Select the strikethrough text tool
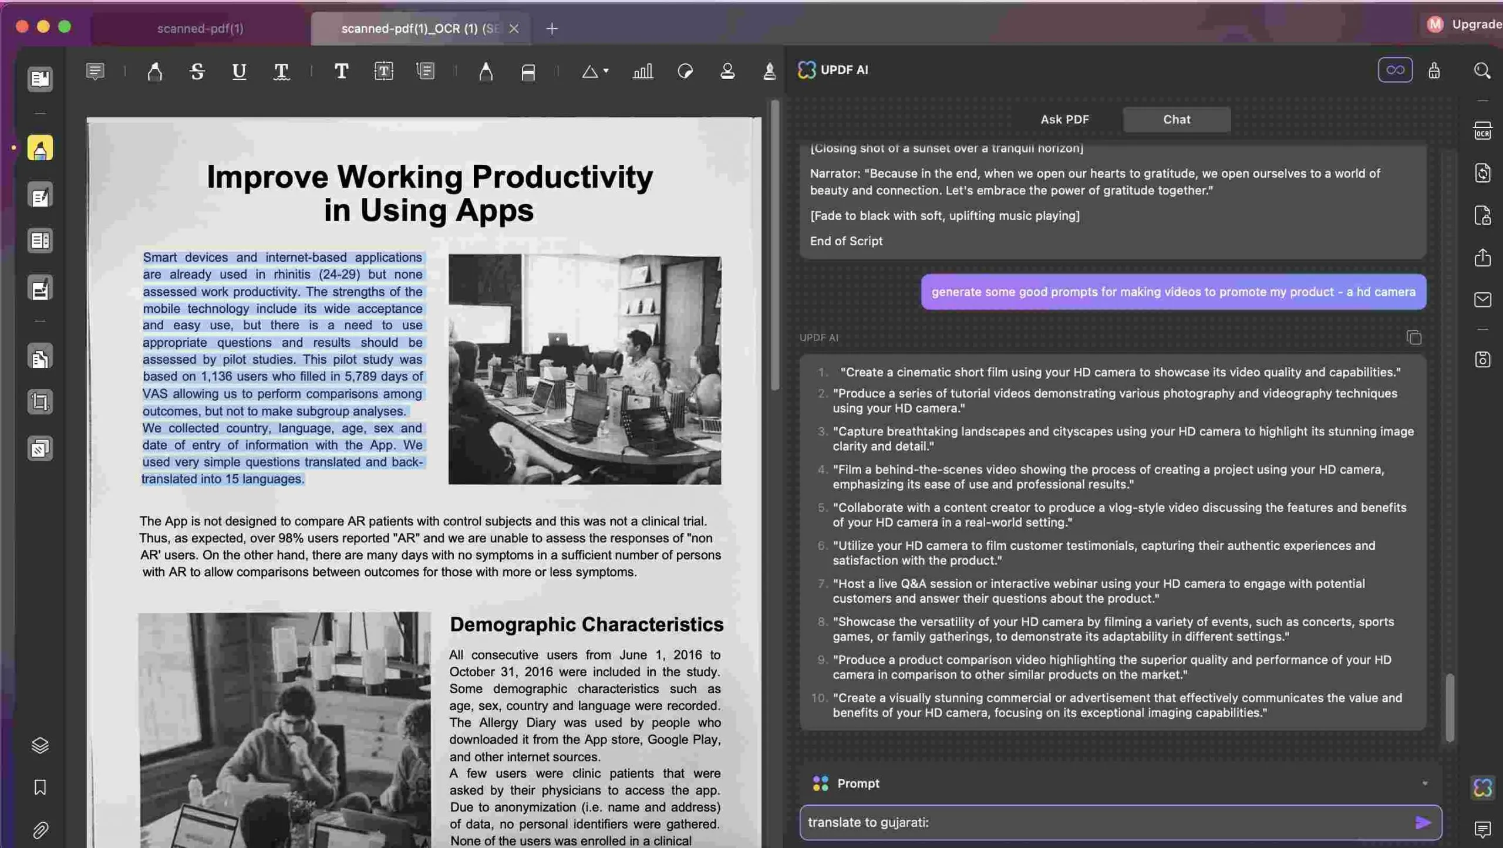The width and height of the screenshot is (1503, 848). (197, 70)
